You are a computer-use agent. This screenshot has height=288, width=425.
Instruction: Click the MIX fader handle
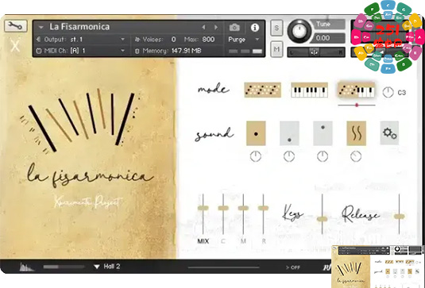pyautogui.click(x=203, y=208)
